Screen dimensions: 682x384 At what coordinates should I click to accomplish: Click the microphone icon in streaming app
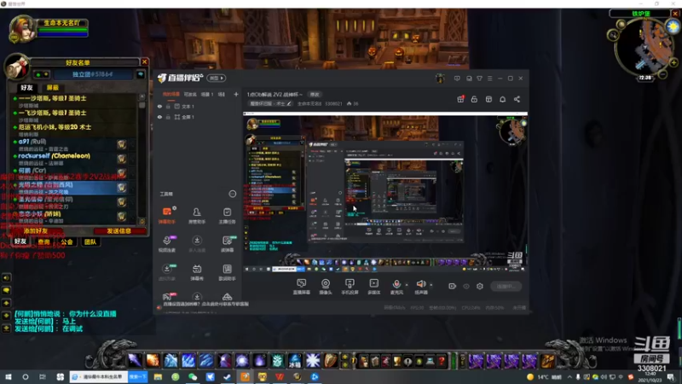click(396, 284)
